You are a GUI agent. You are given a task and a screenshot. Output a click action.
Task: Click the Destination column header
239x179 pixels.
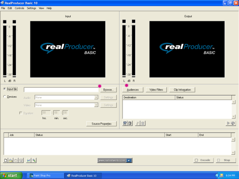click(149, 97)
